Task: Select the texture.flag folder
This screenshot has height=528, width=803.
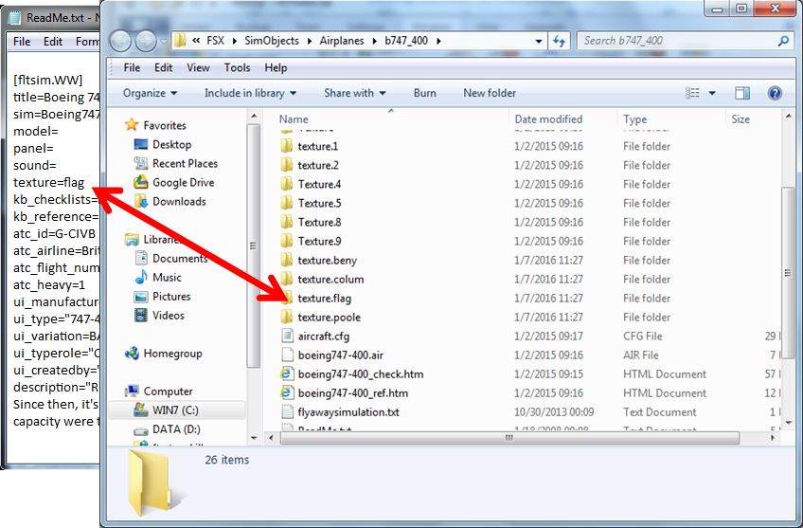Action: [x=316, y=298]
